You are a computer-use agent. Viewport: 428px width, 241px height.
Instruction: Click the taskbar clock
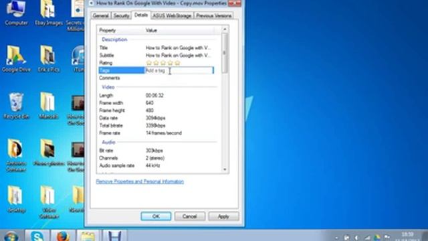[407, 236]
